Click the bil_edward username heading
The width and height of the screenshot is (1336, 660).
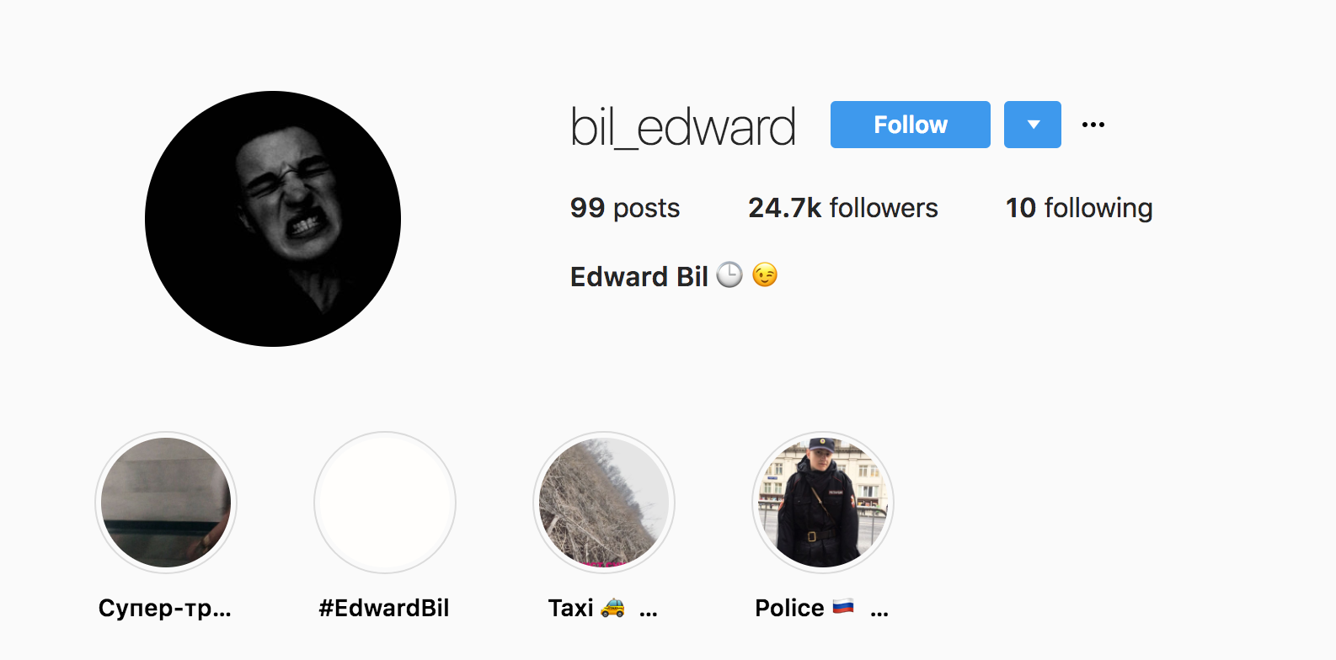pos(683,127)
